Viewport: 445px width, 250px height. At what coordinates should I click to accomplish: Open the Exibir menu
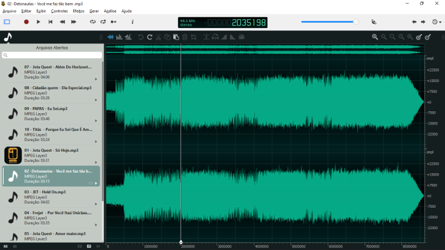pos(41,11)
